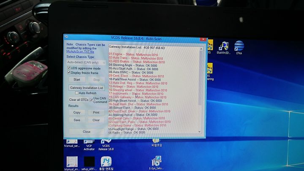The height and width of the screenshot is (171, 304).
Task: Click Gateway Installation List header text
Action: (x=137, y=47)
